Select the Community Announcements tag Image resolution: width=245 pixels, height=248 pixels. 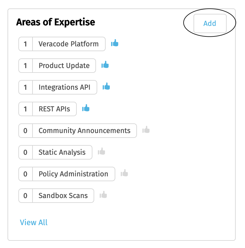click(x=84, y=131)
